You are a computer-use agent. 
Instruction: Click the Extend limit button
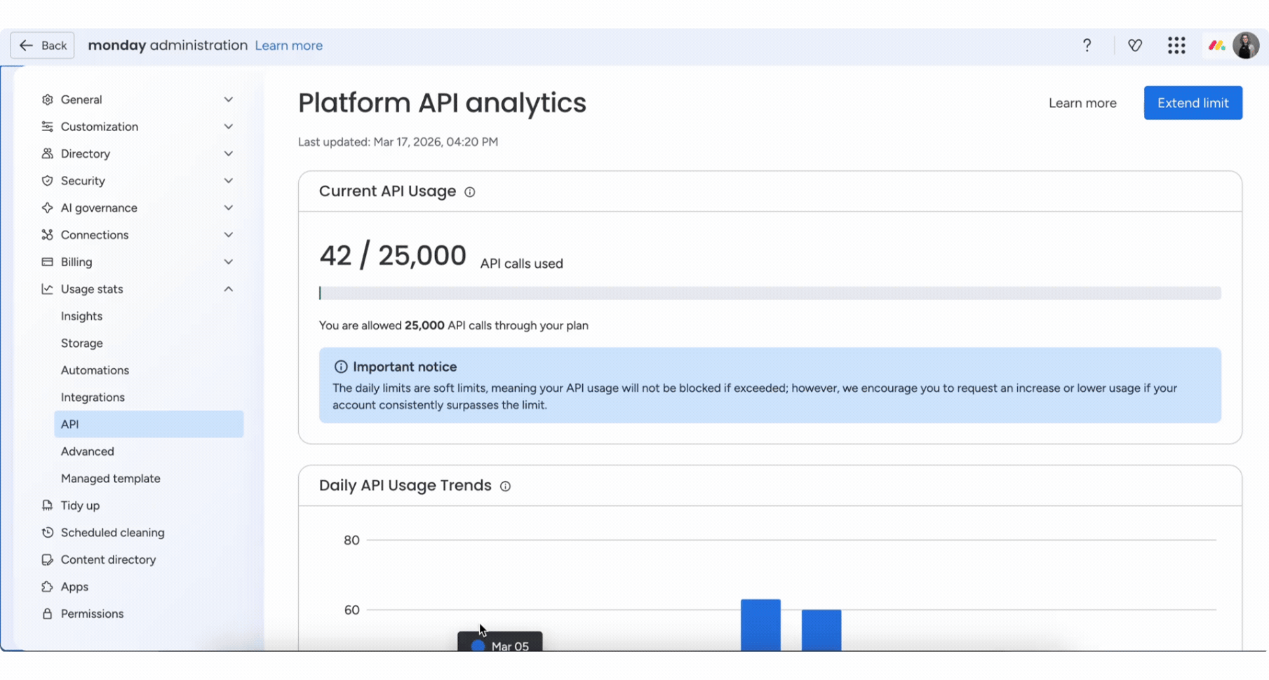click(1193, 103)
